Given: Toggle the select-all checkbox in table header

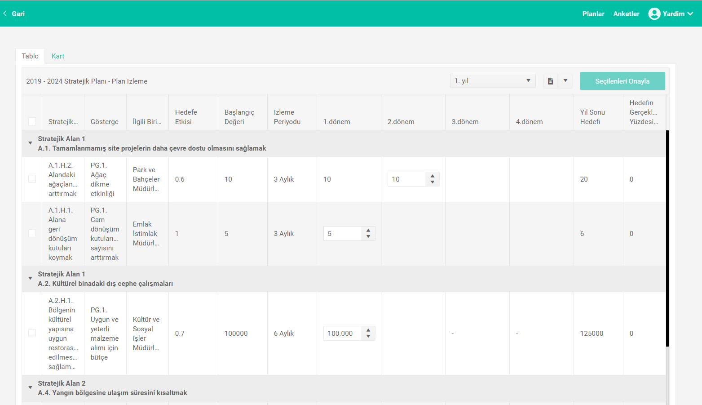Looking at the screenshot, I should (32, 121).
